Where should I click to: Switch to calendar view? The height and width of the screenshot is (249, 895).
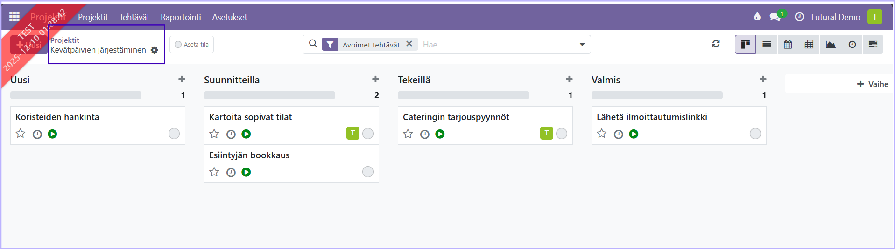(x=788, y=45)
